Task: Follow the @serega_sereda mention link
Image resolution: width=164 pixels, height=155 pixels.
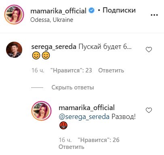Action: point(84,117)
